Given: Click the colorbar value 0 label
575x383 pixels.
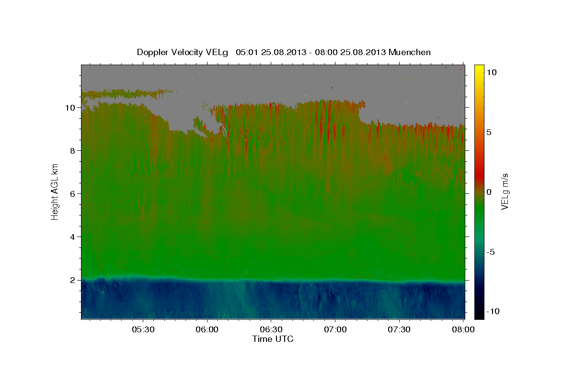Looking at the screenshot, I should point(489,192).
